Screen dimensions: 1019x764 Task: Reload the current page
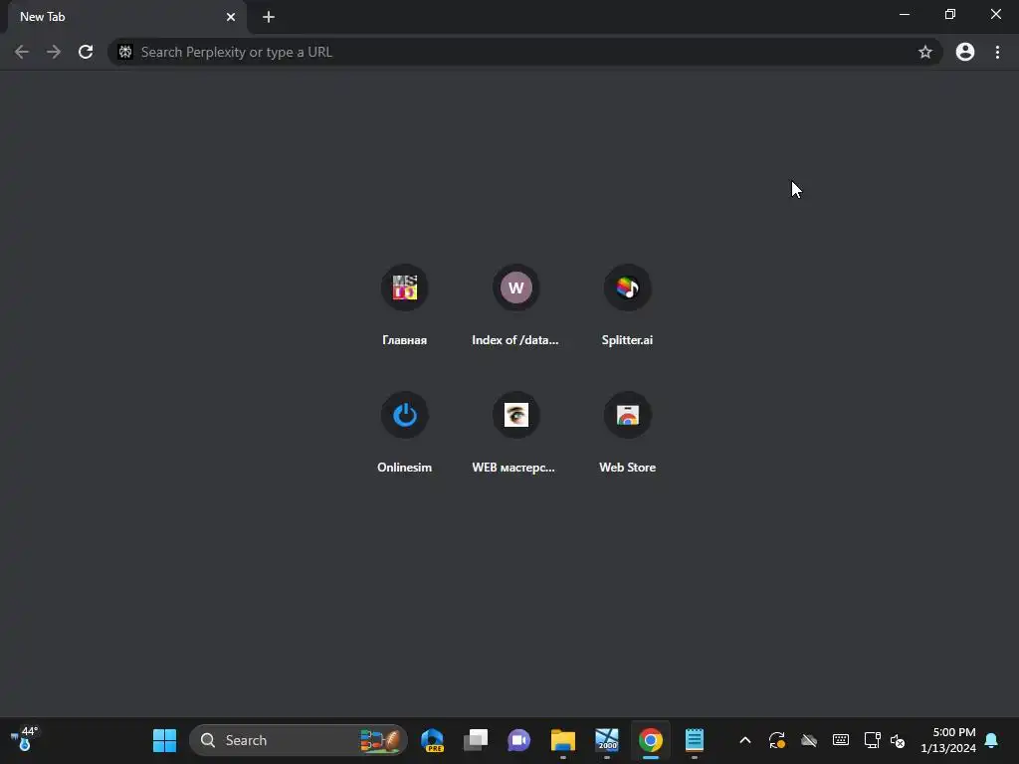pyautogui.click(x=86, y=52)
